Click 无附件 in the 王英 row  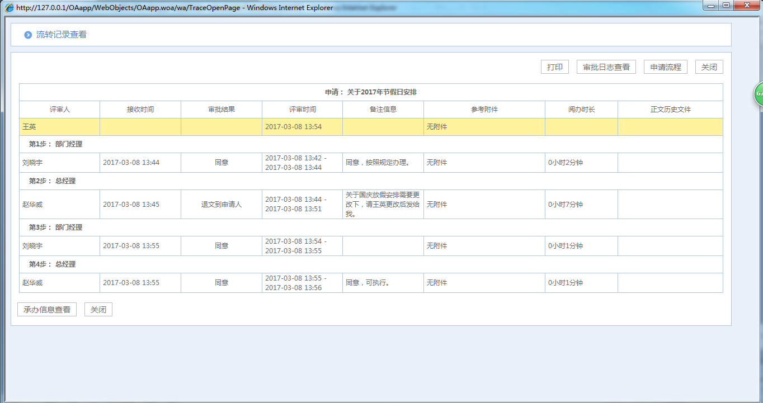(x=437, y=127)
